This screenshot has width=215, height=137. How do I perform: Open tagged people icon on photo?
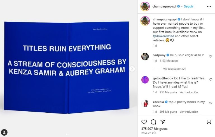[x=4, y=132]
